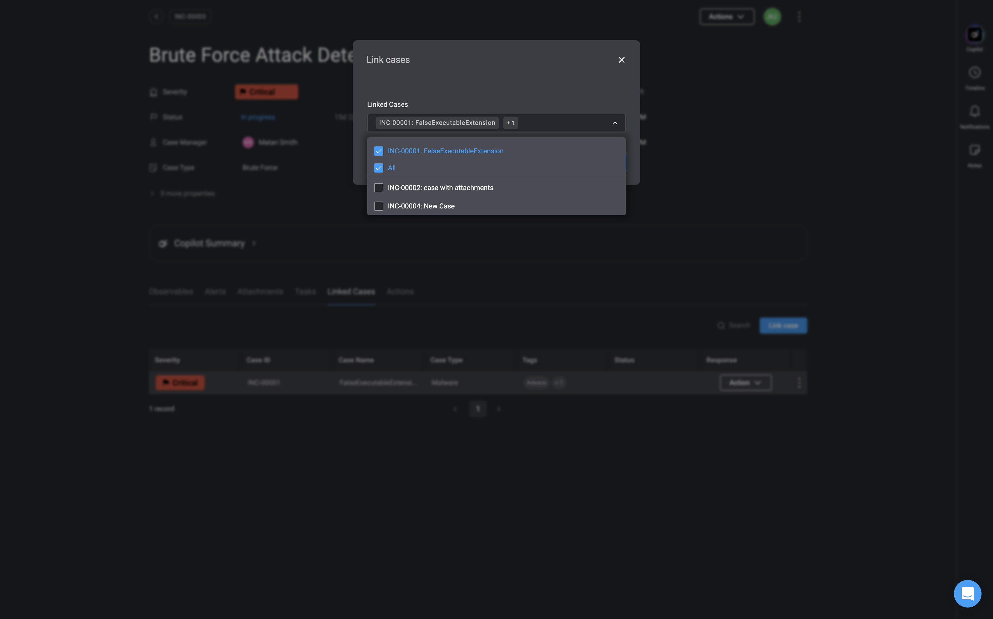Open the kebab menu beside avatar
Image resolution: width=993 pixels, height=619 pixels.
point(799,17)
